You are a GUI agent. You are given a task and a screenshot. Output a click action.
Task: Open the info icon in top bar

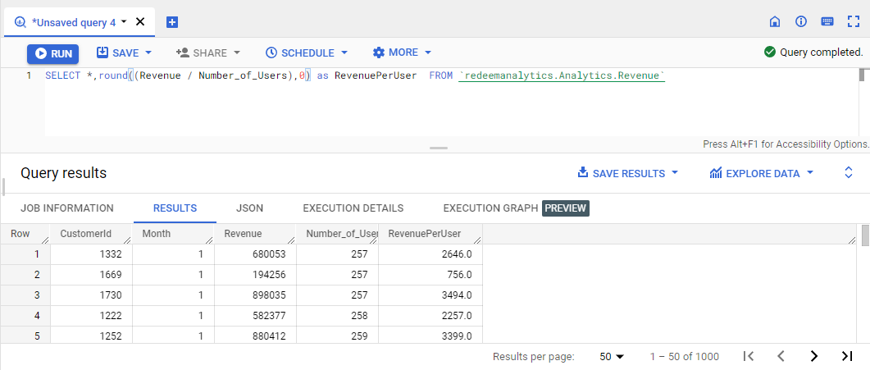point(800,21)
